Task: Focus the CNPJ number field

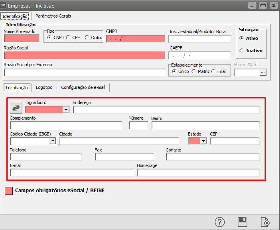Action: 135,39
